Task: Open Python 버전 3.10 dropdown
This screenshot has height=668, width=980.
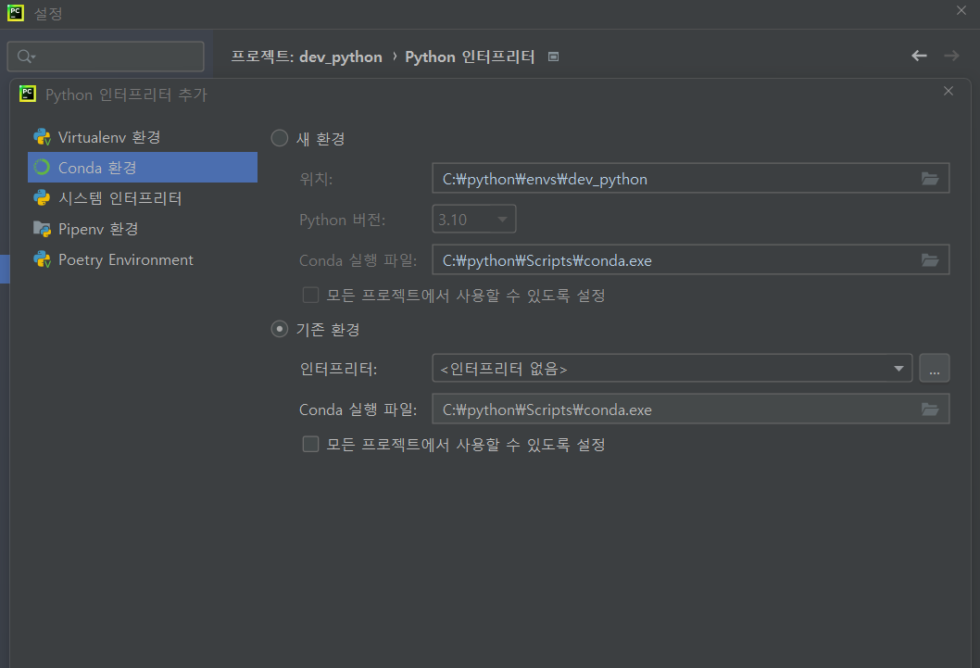Action: pyautogui.click(x=473, y=220)
